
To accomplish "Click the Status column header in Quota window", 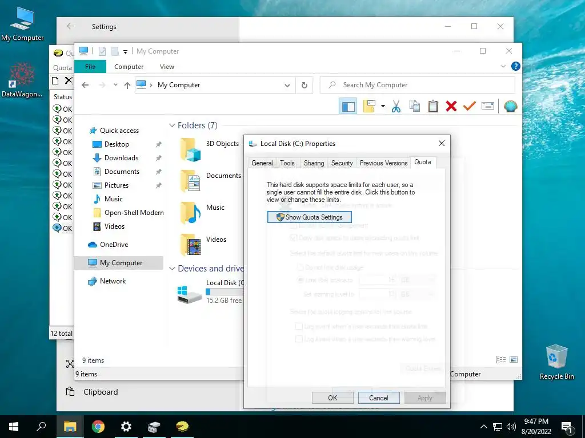I will (63, 97).
